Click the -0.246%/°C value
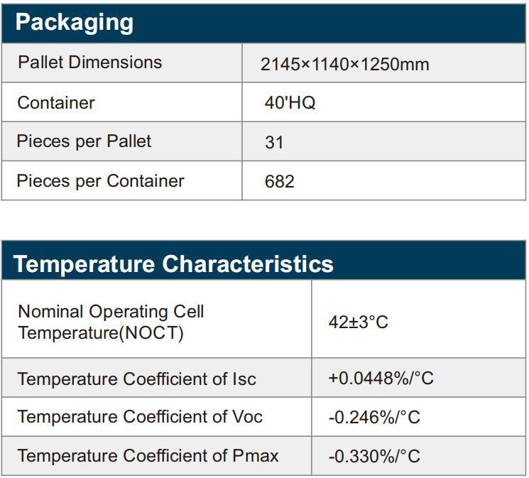529x478 pixels. point(374,417)
